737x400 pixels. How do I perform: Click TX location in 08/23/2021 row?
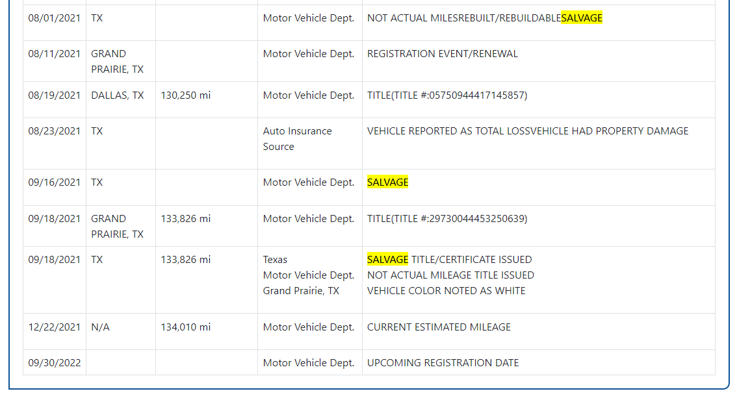[x=97, y=131]
